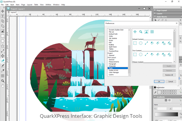Select the Pan hand tool
This screenshot has width=182, height=121.
3,86
